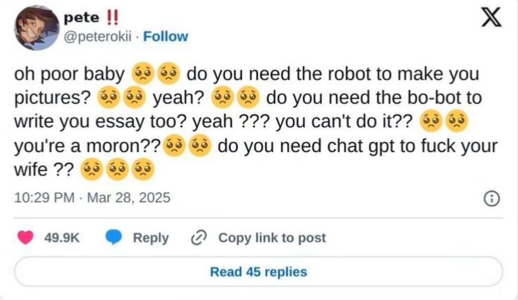Open pete's profile avatar picture
This screenshot has height=300, width=518.
click(37, 27)
